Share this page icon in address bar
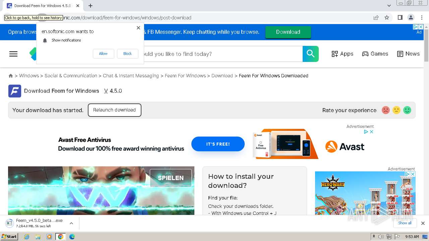Image resolution: width=429 pixels, height=241 pixels. 376,18
